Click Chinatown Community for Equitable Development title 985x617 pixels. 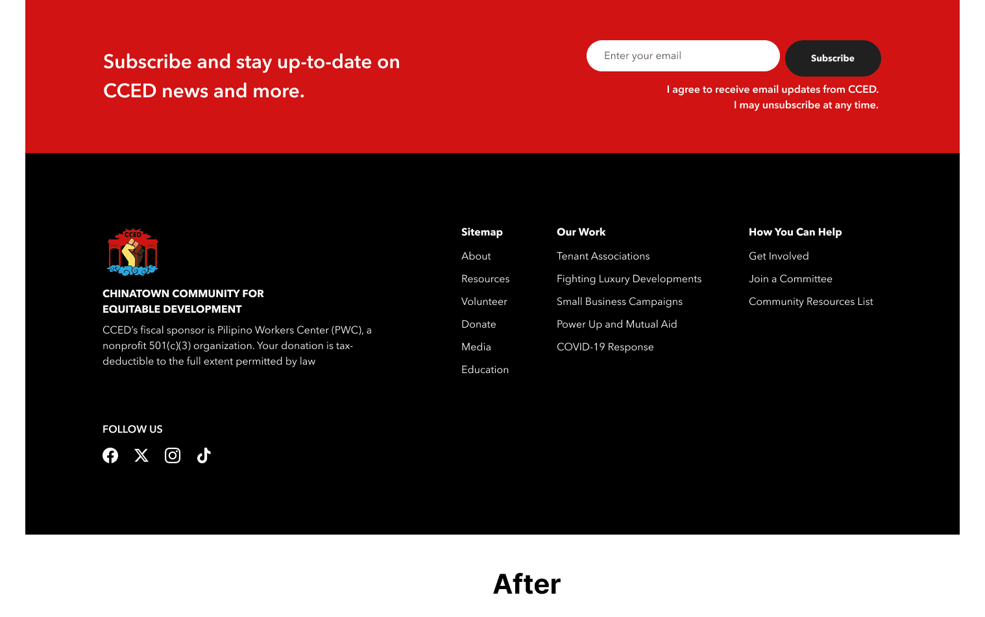183,302
